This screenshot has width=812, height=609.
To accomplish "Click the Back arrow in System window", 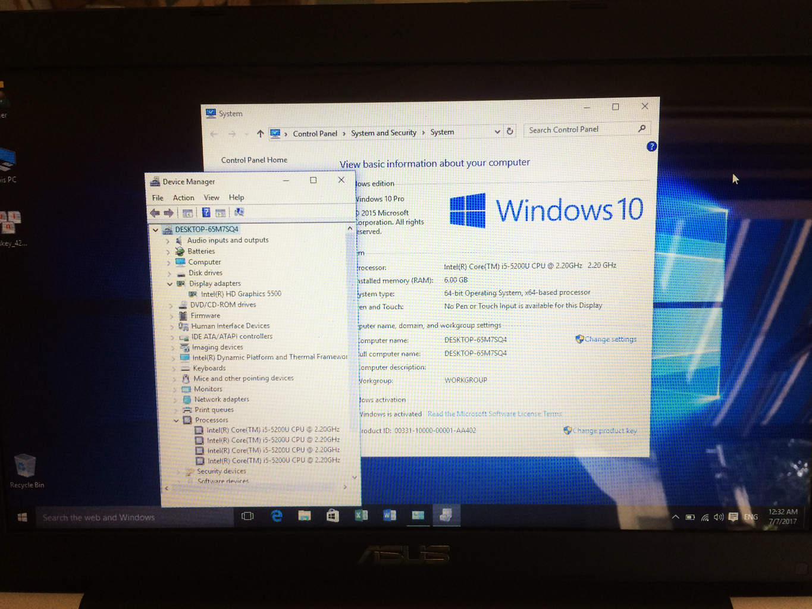I will point(214,134).
